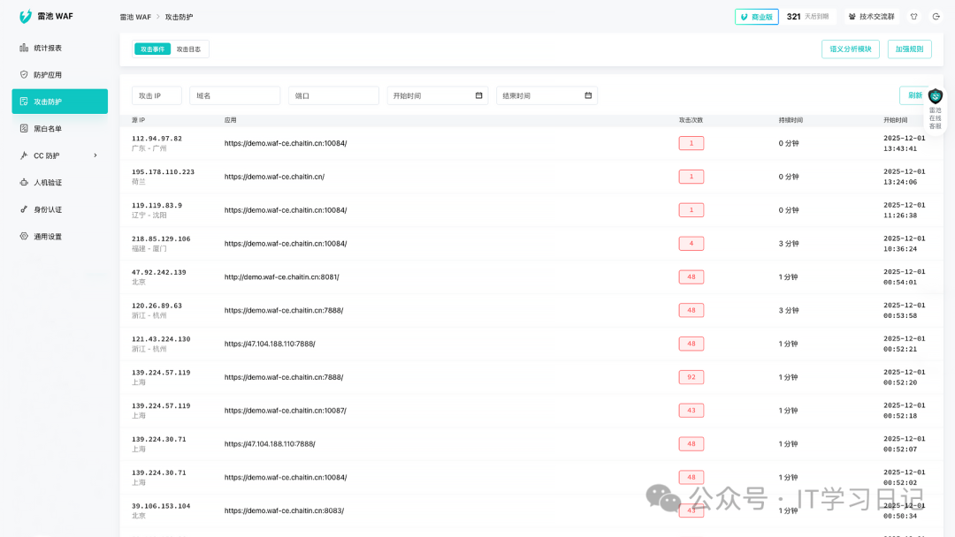Click the 语义分析模块 button

tap(850, 49)
